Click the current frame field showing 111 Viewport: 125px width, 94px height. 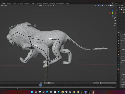click(96, 83)
